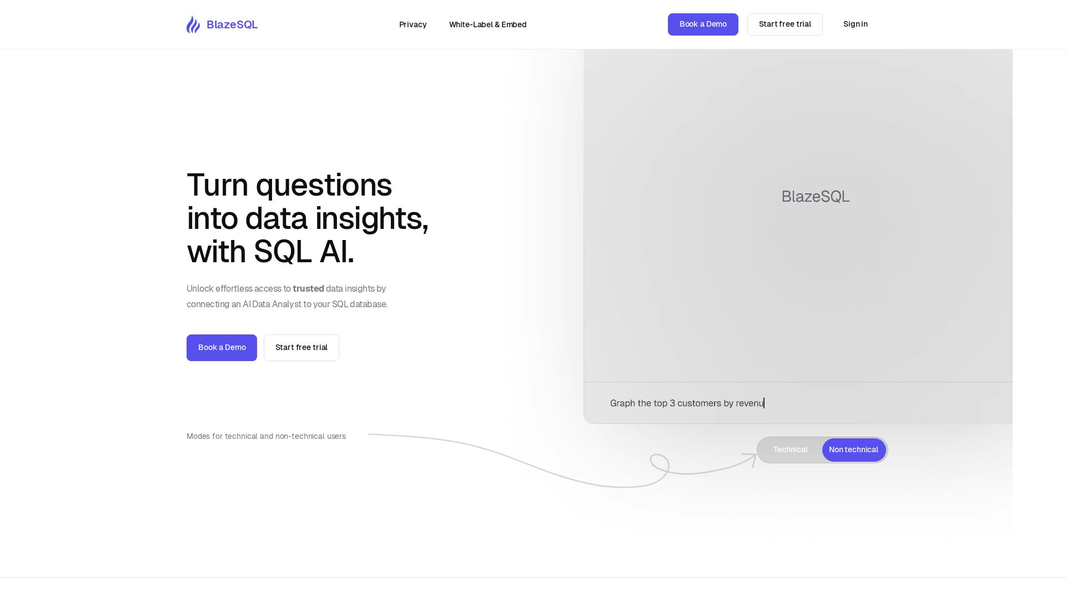The image size is (1066, 600).
Task: Open the Privacy page
Action: pos(413,24)
